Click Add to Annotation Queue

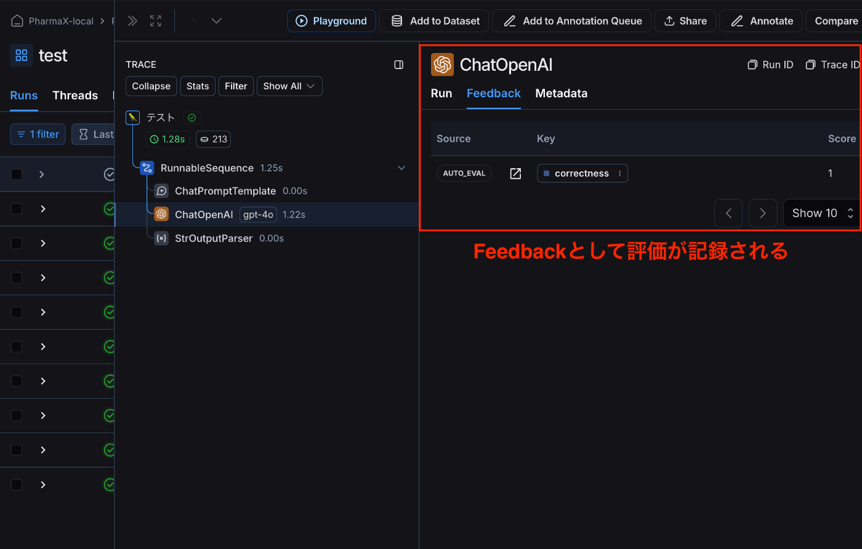coord(571,21)
